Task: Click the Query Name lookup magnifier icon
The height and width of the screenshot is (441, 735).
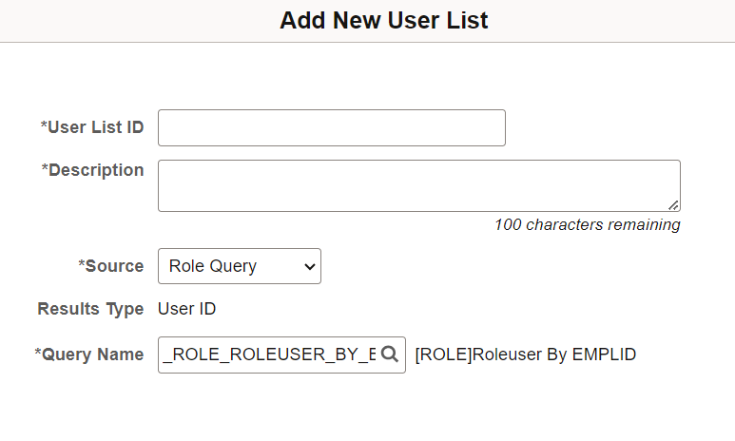Action: pos(390,355)
